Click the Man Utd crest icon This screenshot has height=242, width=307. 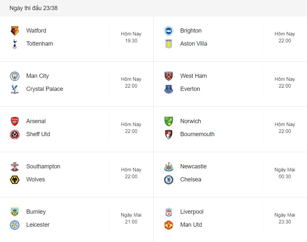point(169,225)
